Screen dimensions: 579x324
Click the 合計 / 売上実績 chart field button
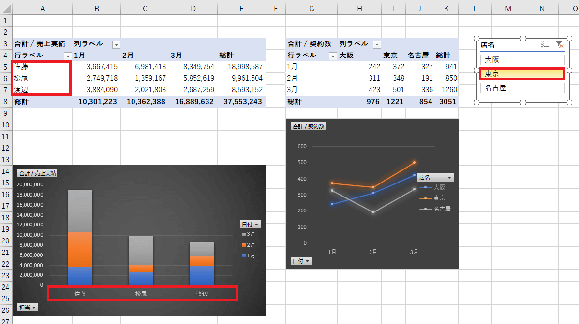pos(37,173)
